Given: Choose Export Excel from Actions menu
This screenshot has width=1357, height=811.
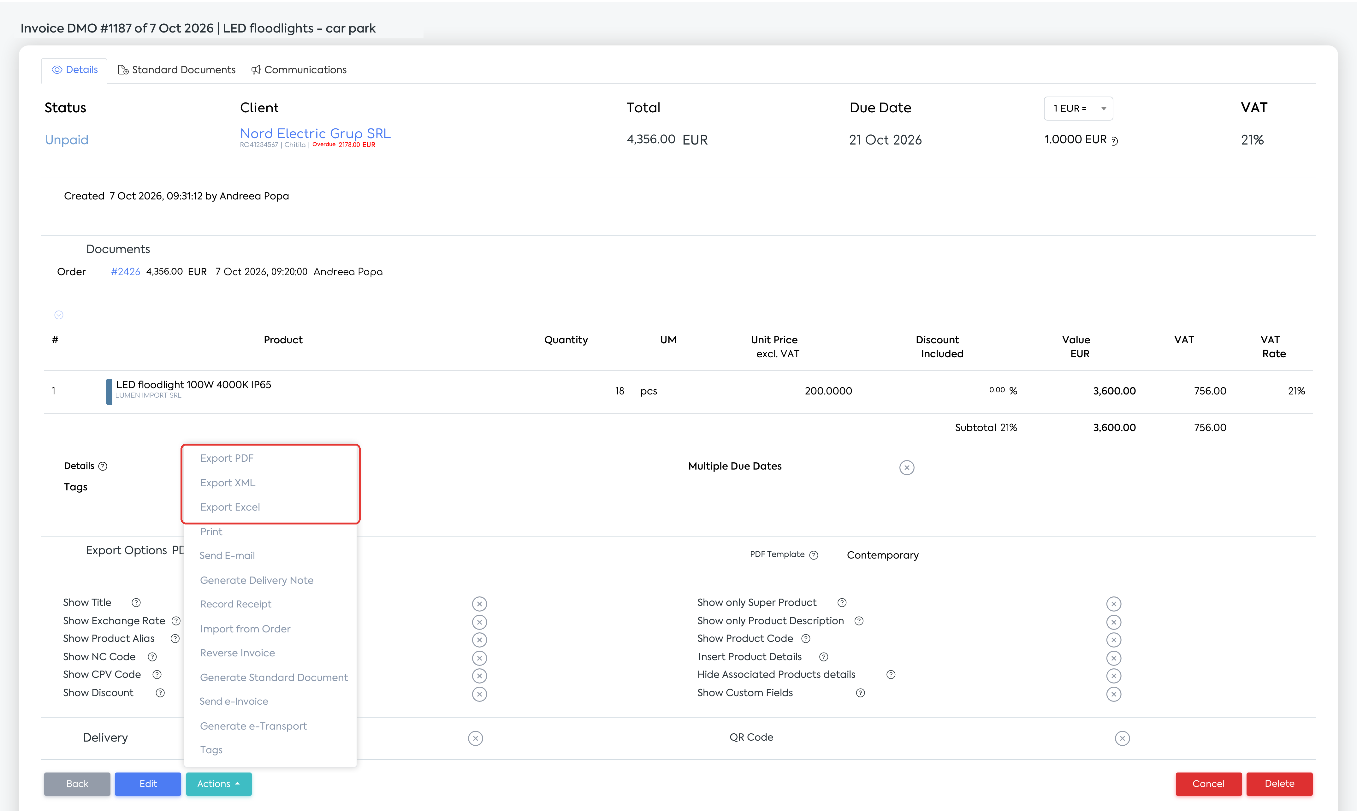Looking at the screenshot, I should pyautogui.click(x=230, y=507).
